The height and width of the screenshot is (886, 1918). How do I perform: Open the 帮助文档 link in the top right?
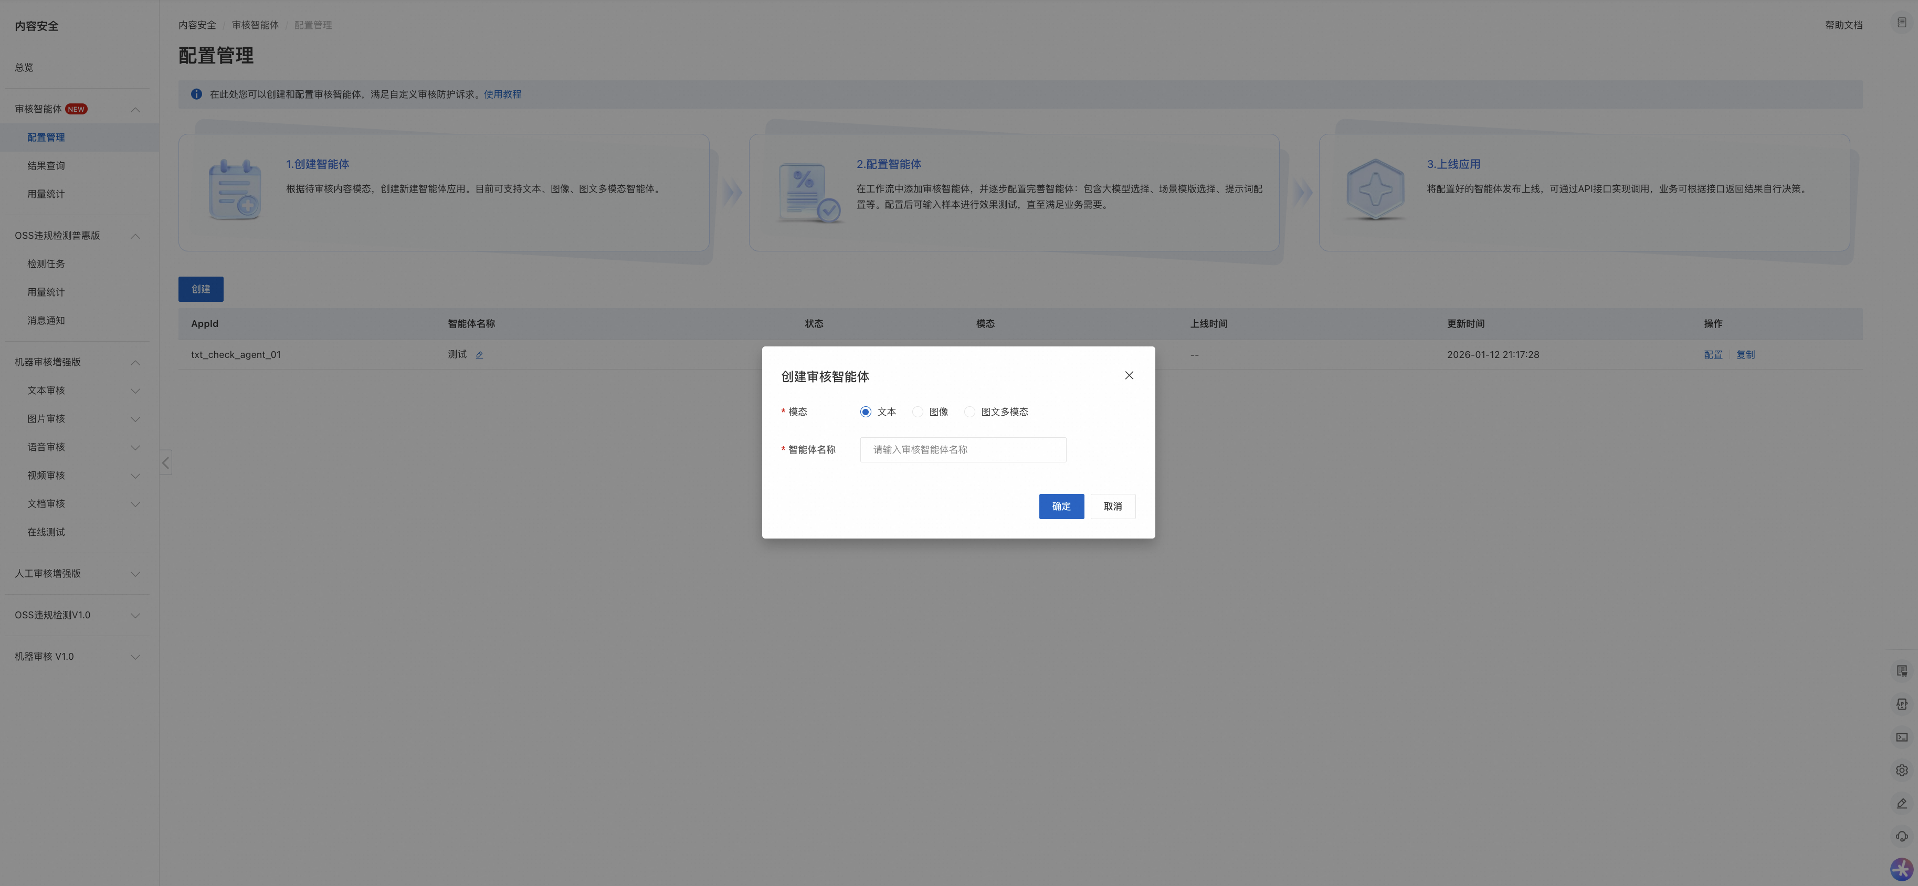coord(1843,25)
